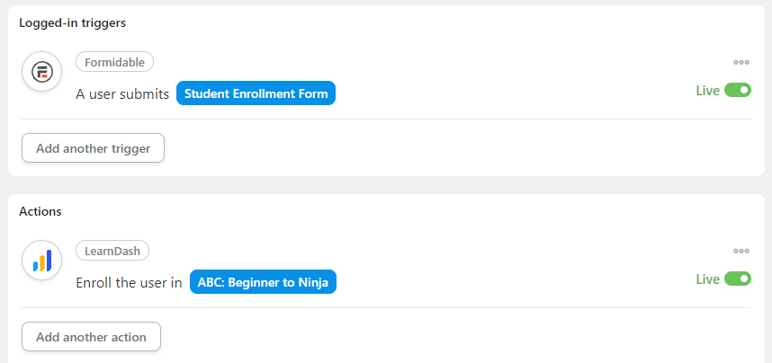Click the Formidable integration pill label
The image size is (772, 363).
coord(114,62)
